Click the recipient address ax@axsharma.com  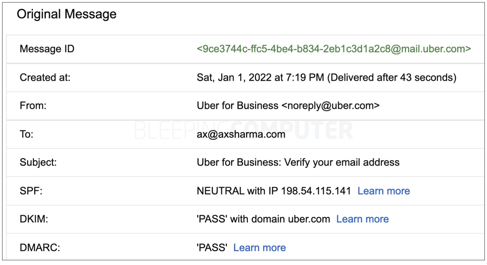click(241, 134)
